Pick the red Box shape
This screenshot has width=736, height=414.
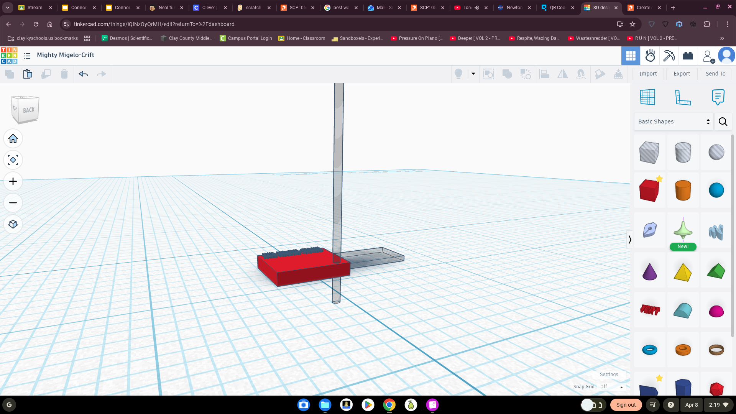649,190
